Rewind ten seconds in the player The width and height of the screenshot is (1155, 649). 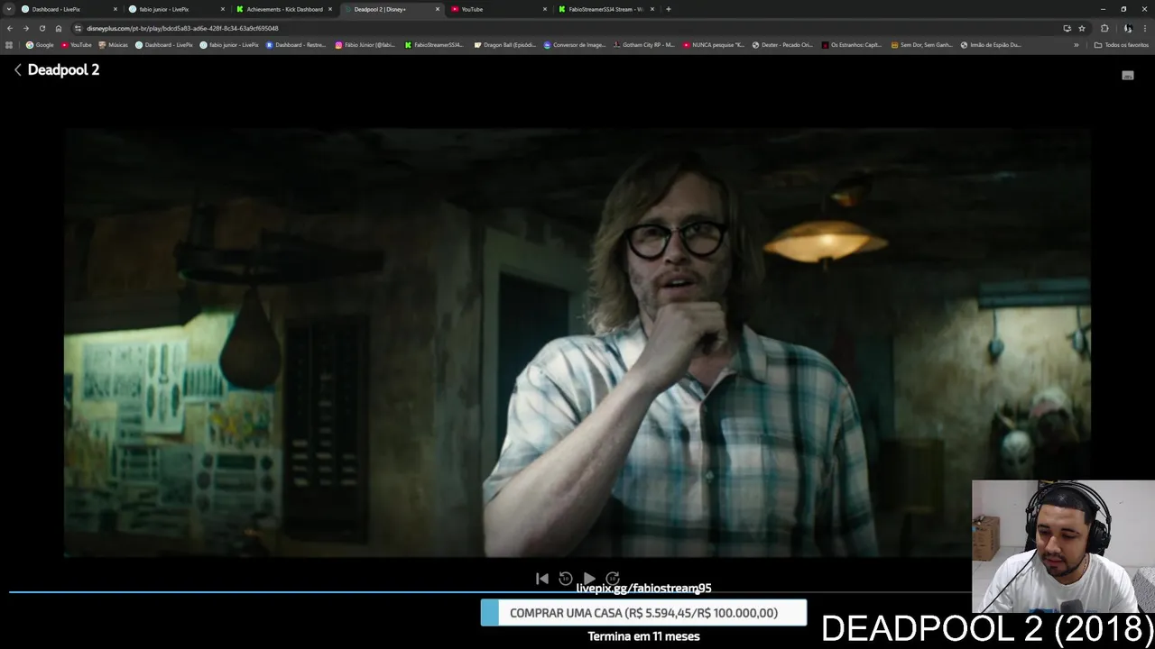coord(565,579)
